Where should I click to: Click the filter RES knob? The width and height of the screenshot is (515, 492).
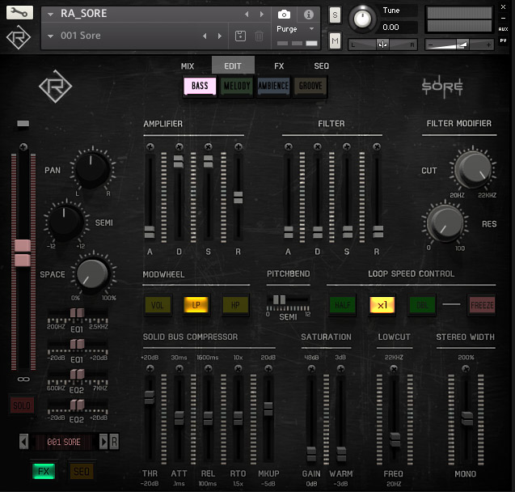445,223
